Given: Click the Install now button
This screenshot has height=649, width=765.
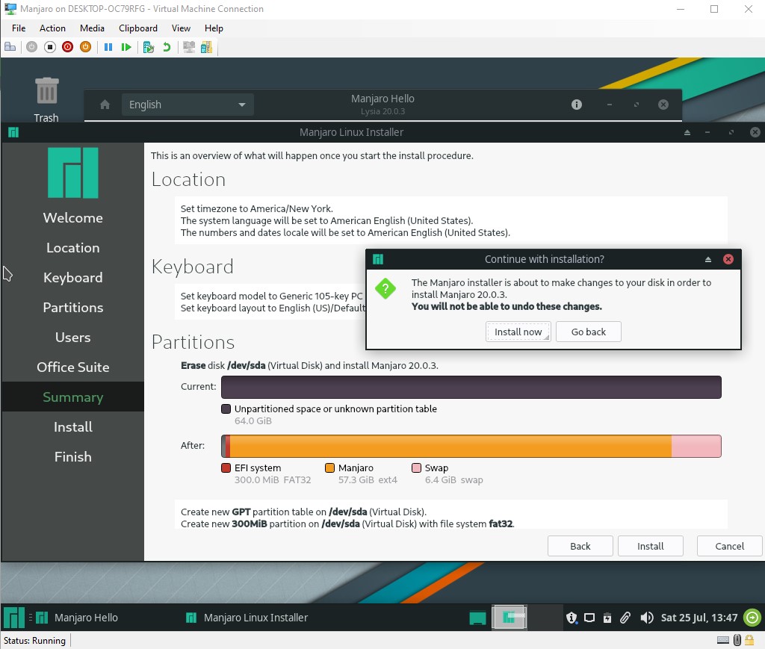Looking at the screenshot, I should [518, 332].
